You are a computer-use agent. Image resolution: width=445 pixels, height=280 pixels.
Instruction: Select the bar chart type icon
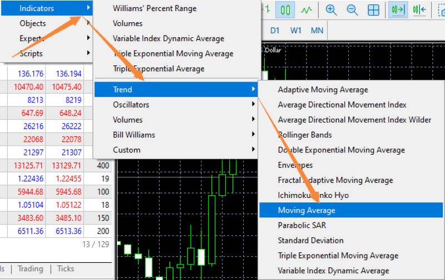(267, 9)
